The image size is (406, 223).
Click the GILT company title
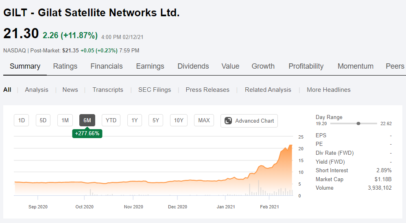(92, 13)
